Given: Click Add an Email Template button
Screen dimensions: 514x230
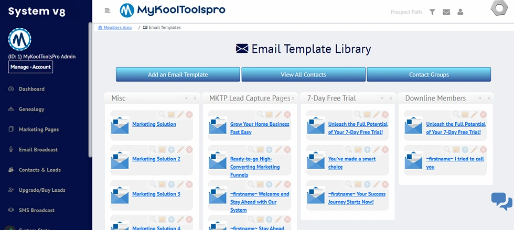Looking at the screenshot, I should (x=178, y=74).
